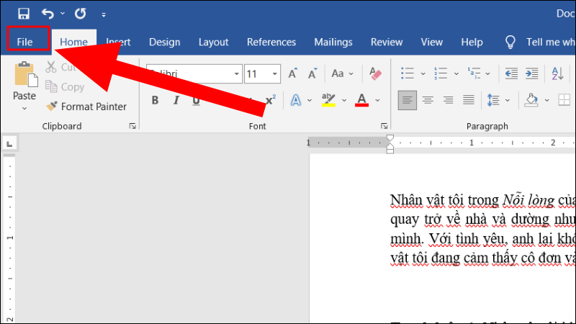Screen dimensions: 576x324
Task: Open the Change Case Aa menu
Action: click(x=342, y=73)
